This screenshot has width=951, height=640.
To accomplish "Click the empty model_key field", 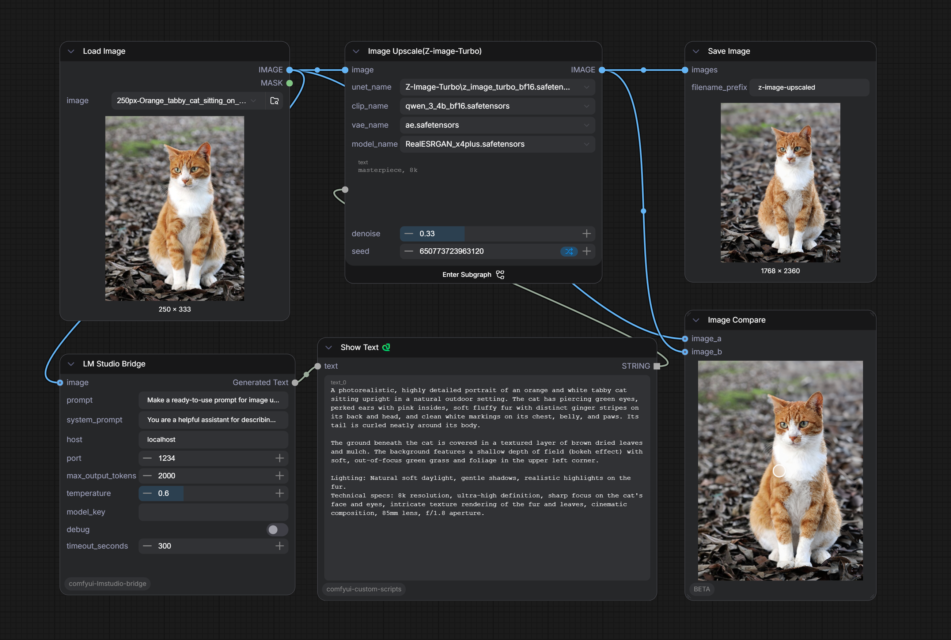I will tap(213, 512).
